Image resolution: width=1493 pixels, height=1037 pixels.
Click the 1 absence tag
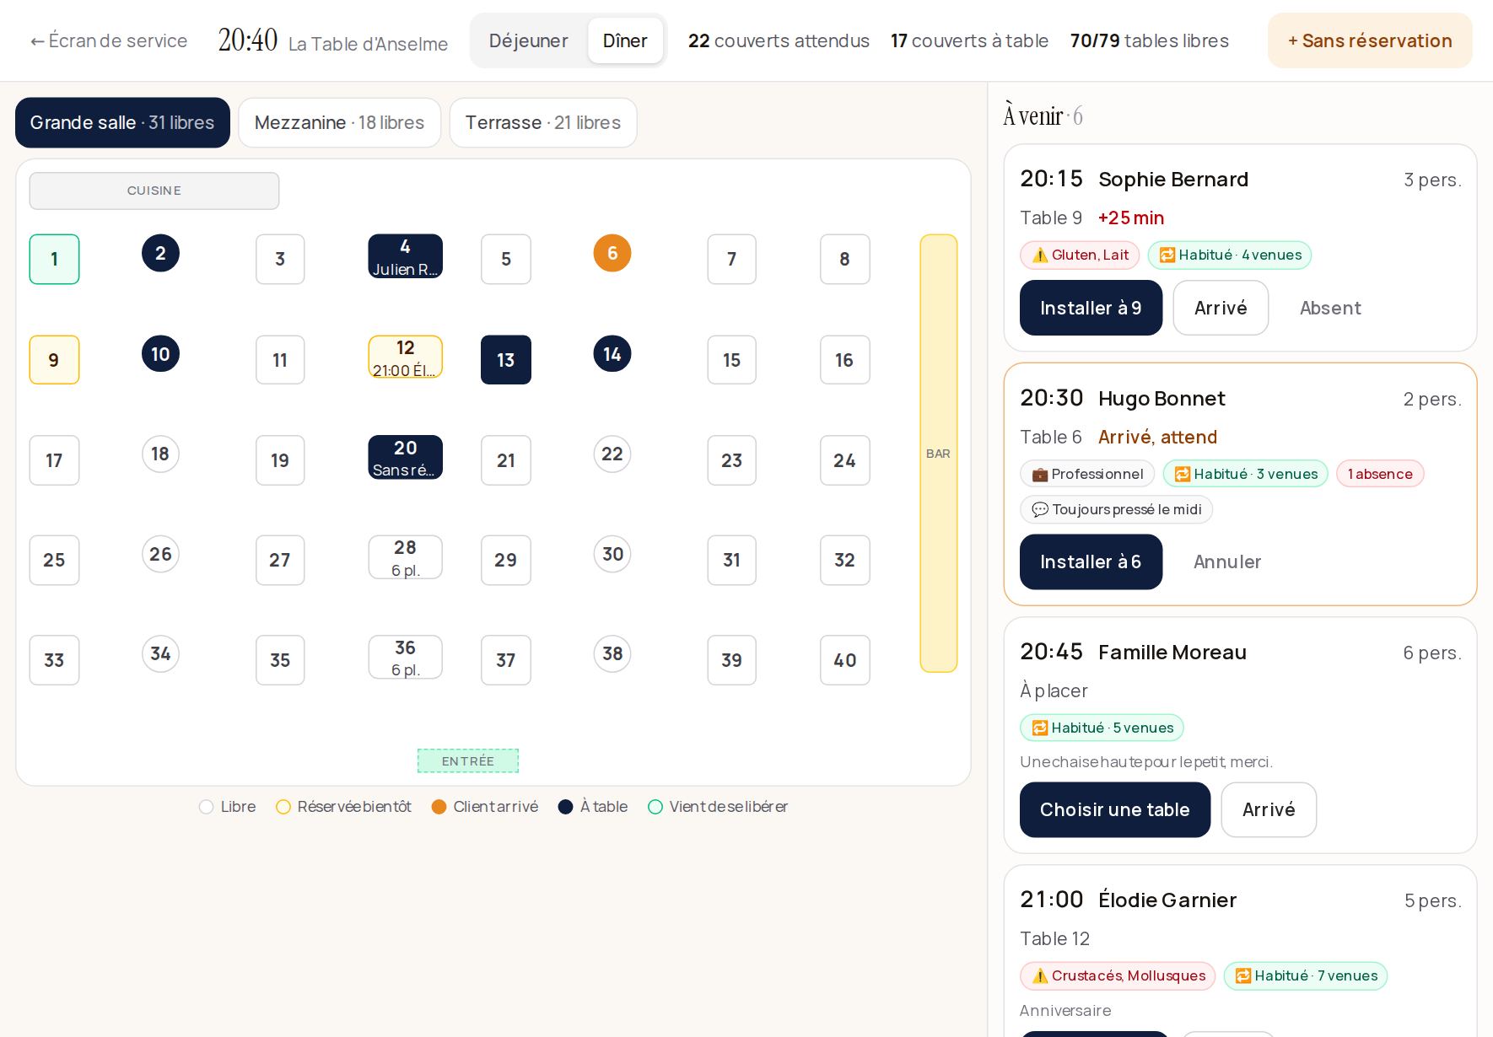click(1380, 474)
